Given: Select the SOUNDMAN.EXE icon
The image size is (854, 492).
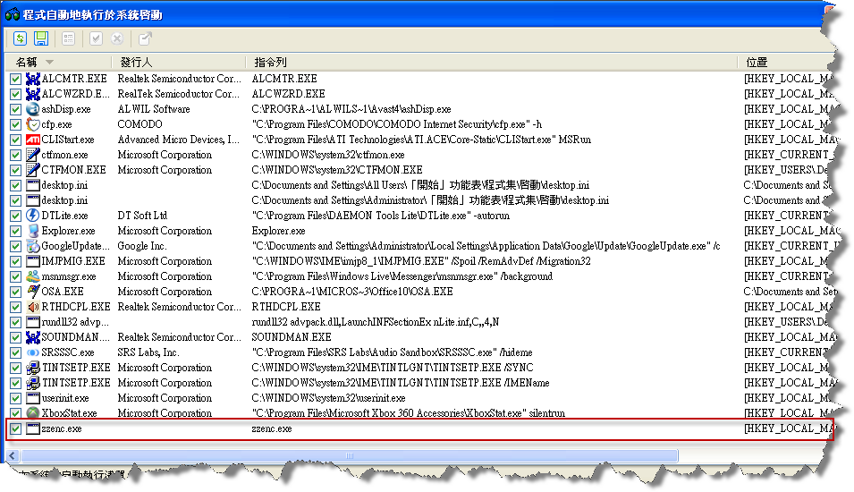Looking at the screenshot, I should [x=33, y=337].
